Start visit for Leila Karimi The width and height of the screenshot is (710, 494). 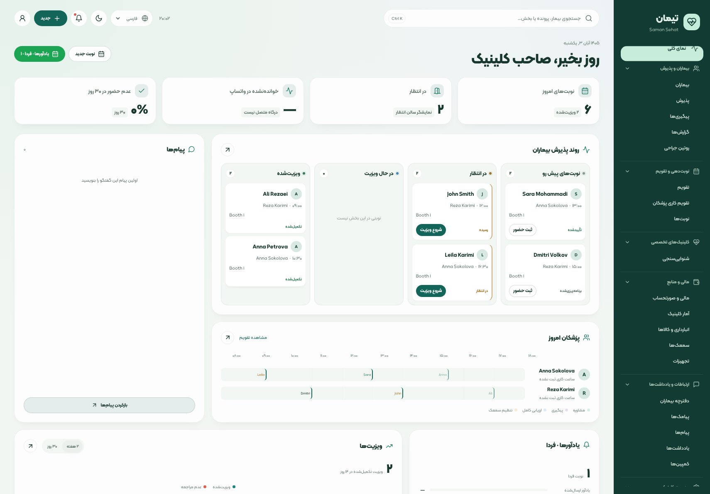[431, 291]
